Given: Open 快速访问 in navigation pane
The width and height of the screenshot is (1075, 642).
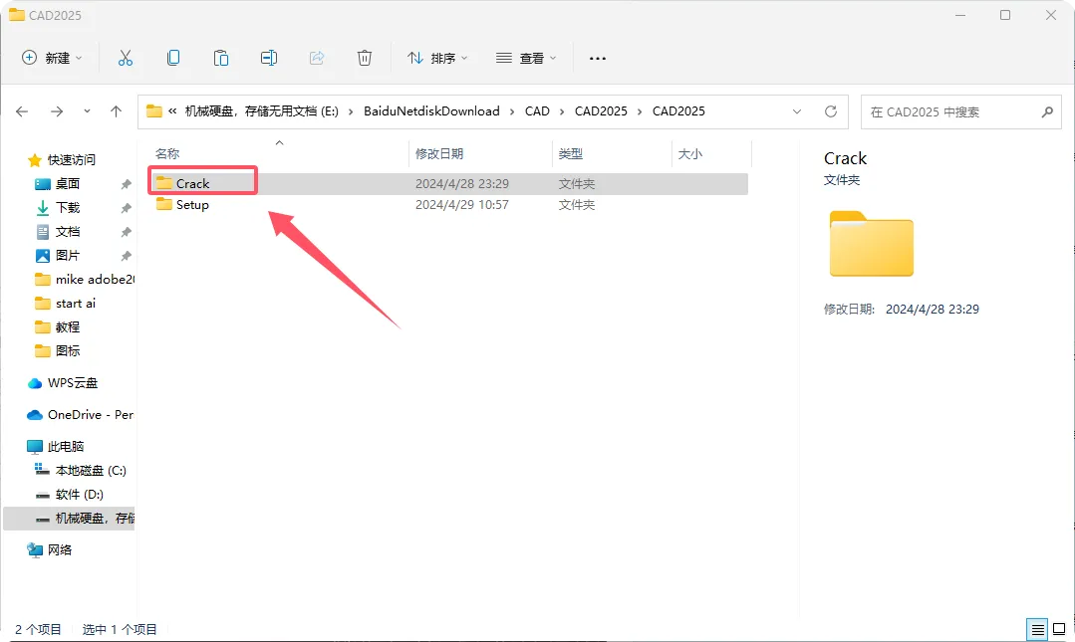Looking at the screenshot, I should click(x=72, y=159).
